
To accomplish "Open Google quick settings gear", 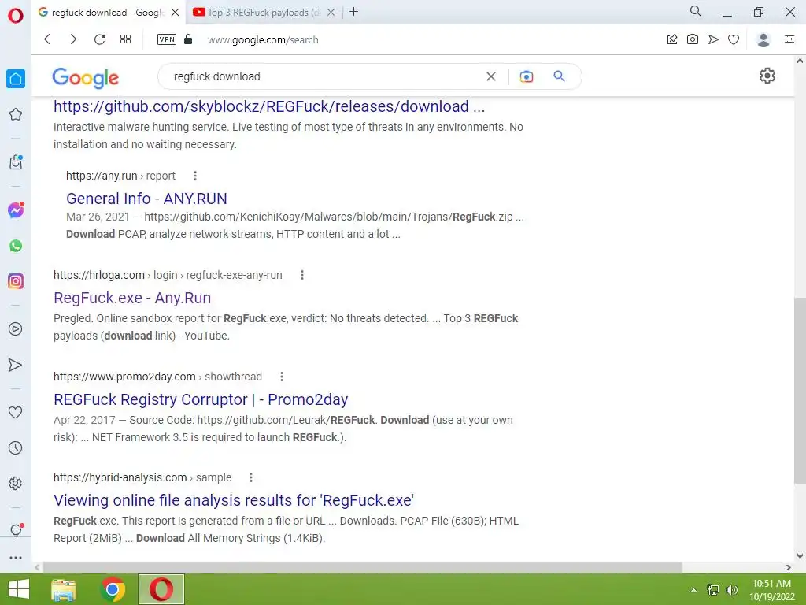I will tap(767, 76).
